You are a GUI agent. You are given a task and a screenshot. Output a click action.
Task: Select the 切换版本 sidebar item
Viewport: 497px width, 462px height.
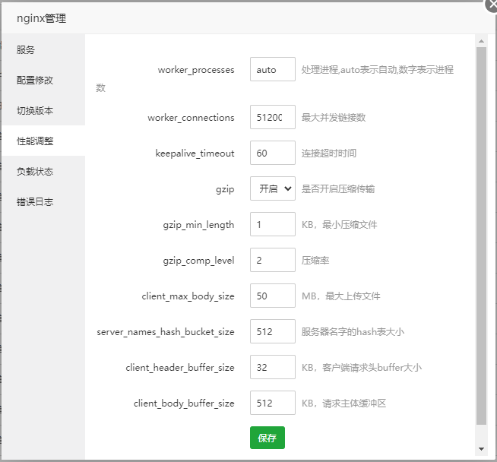click(x=35, y=110)
